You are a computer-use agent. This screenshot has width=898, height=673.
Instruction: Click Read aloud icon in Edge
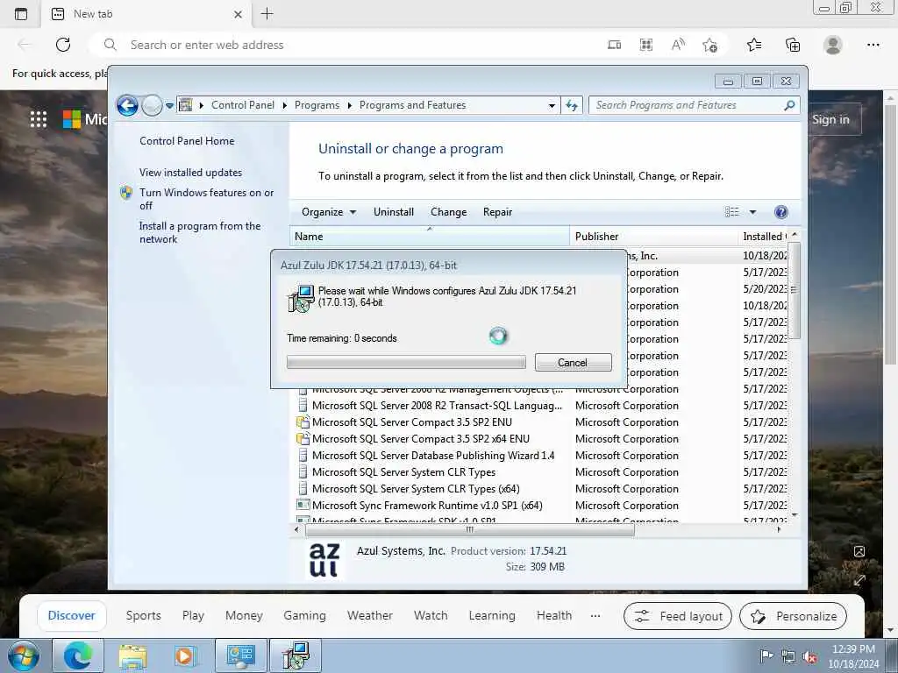tap(678, 45)
